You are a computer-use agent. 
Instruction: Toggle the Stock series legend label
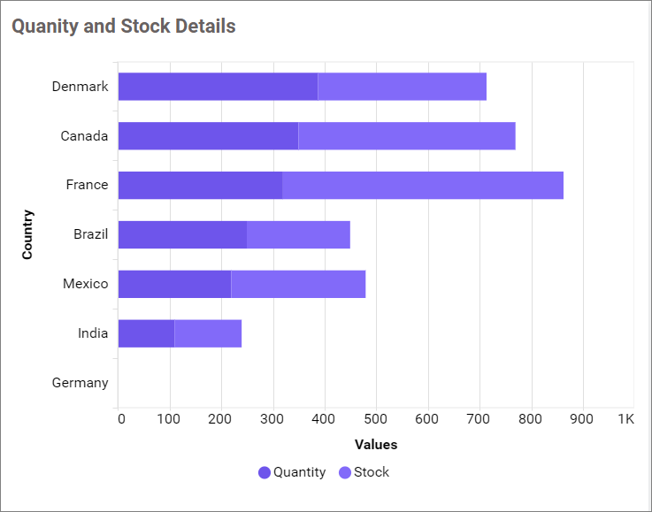(x=372, y=472)
